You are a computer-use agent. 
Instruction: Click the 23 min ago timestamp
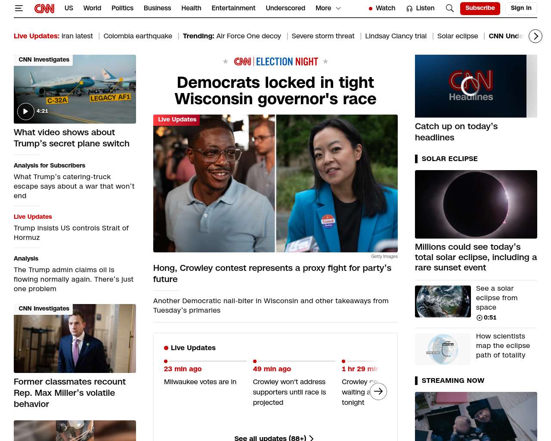pos(183,369)
